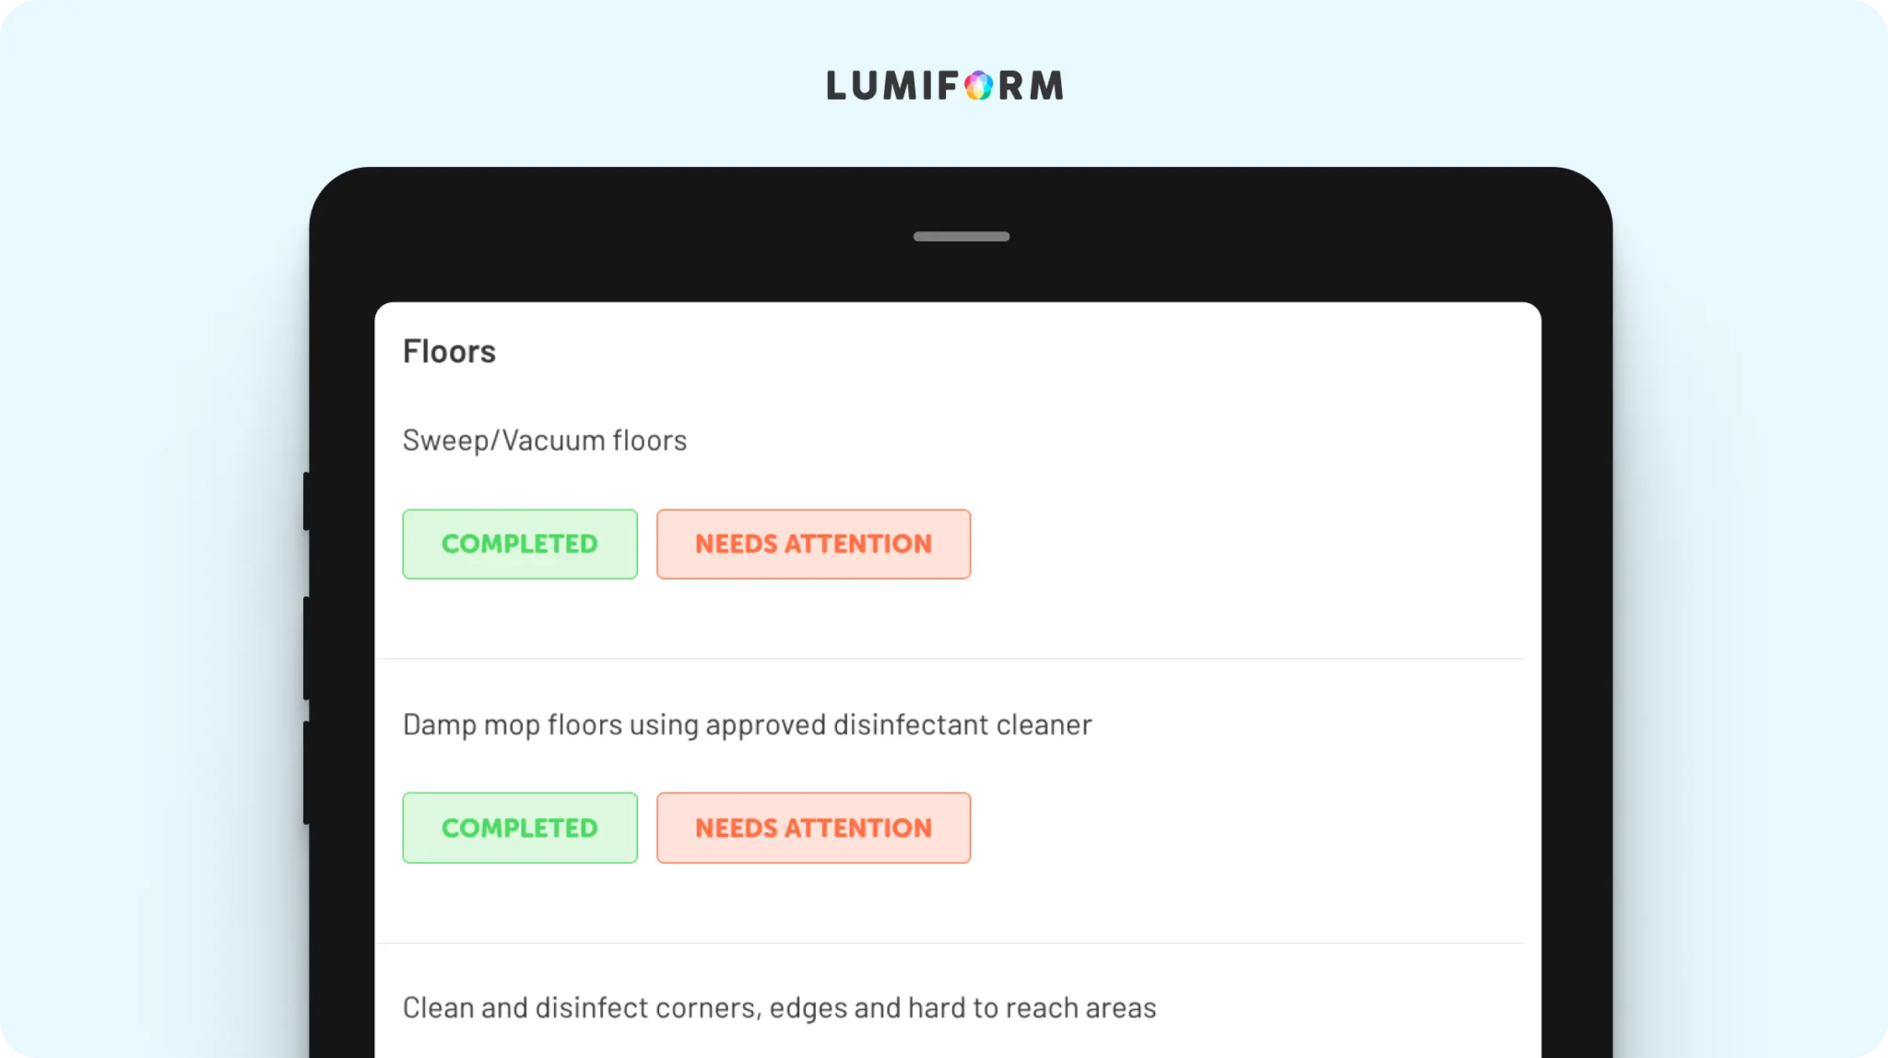Click divider line below Damp mop section

[950, 942]
